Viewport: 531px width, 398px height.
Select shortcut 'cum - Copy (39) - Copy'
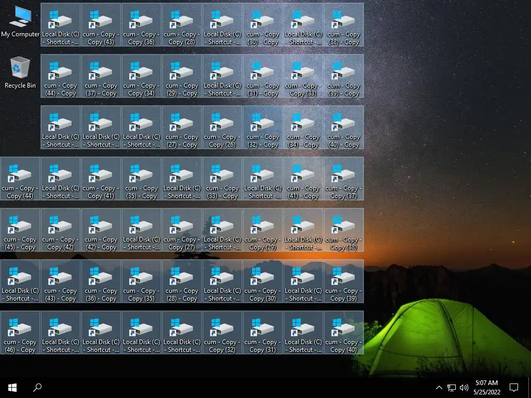(x=344, y=76)
